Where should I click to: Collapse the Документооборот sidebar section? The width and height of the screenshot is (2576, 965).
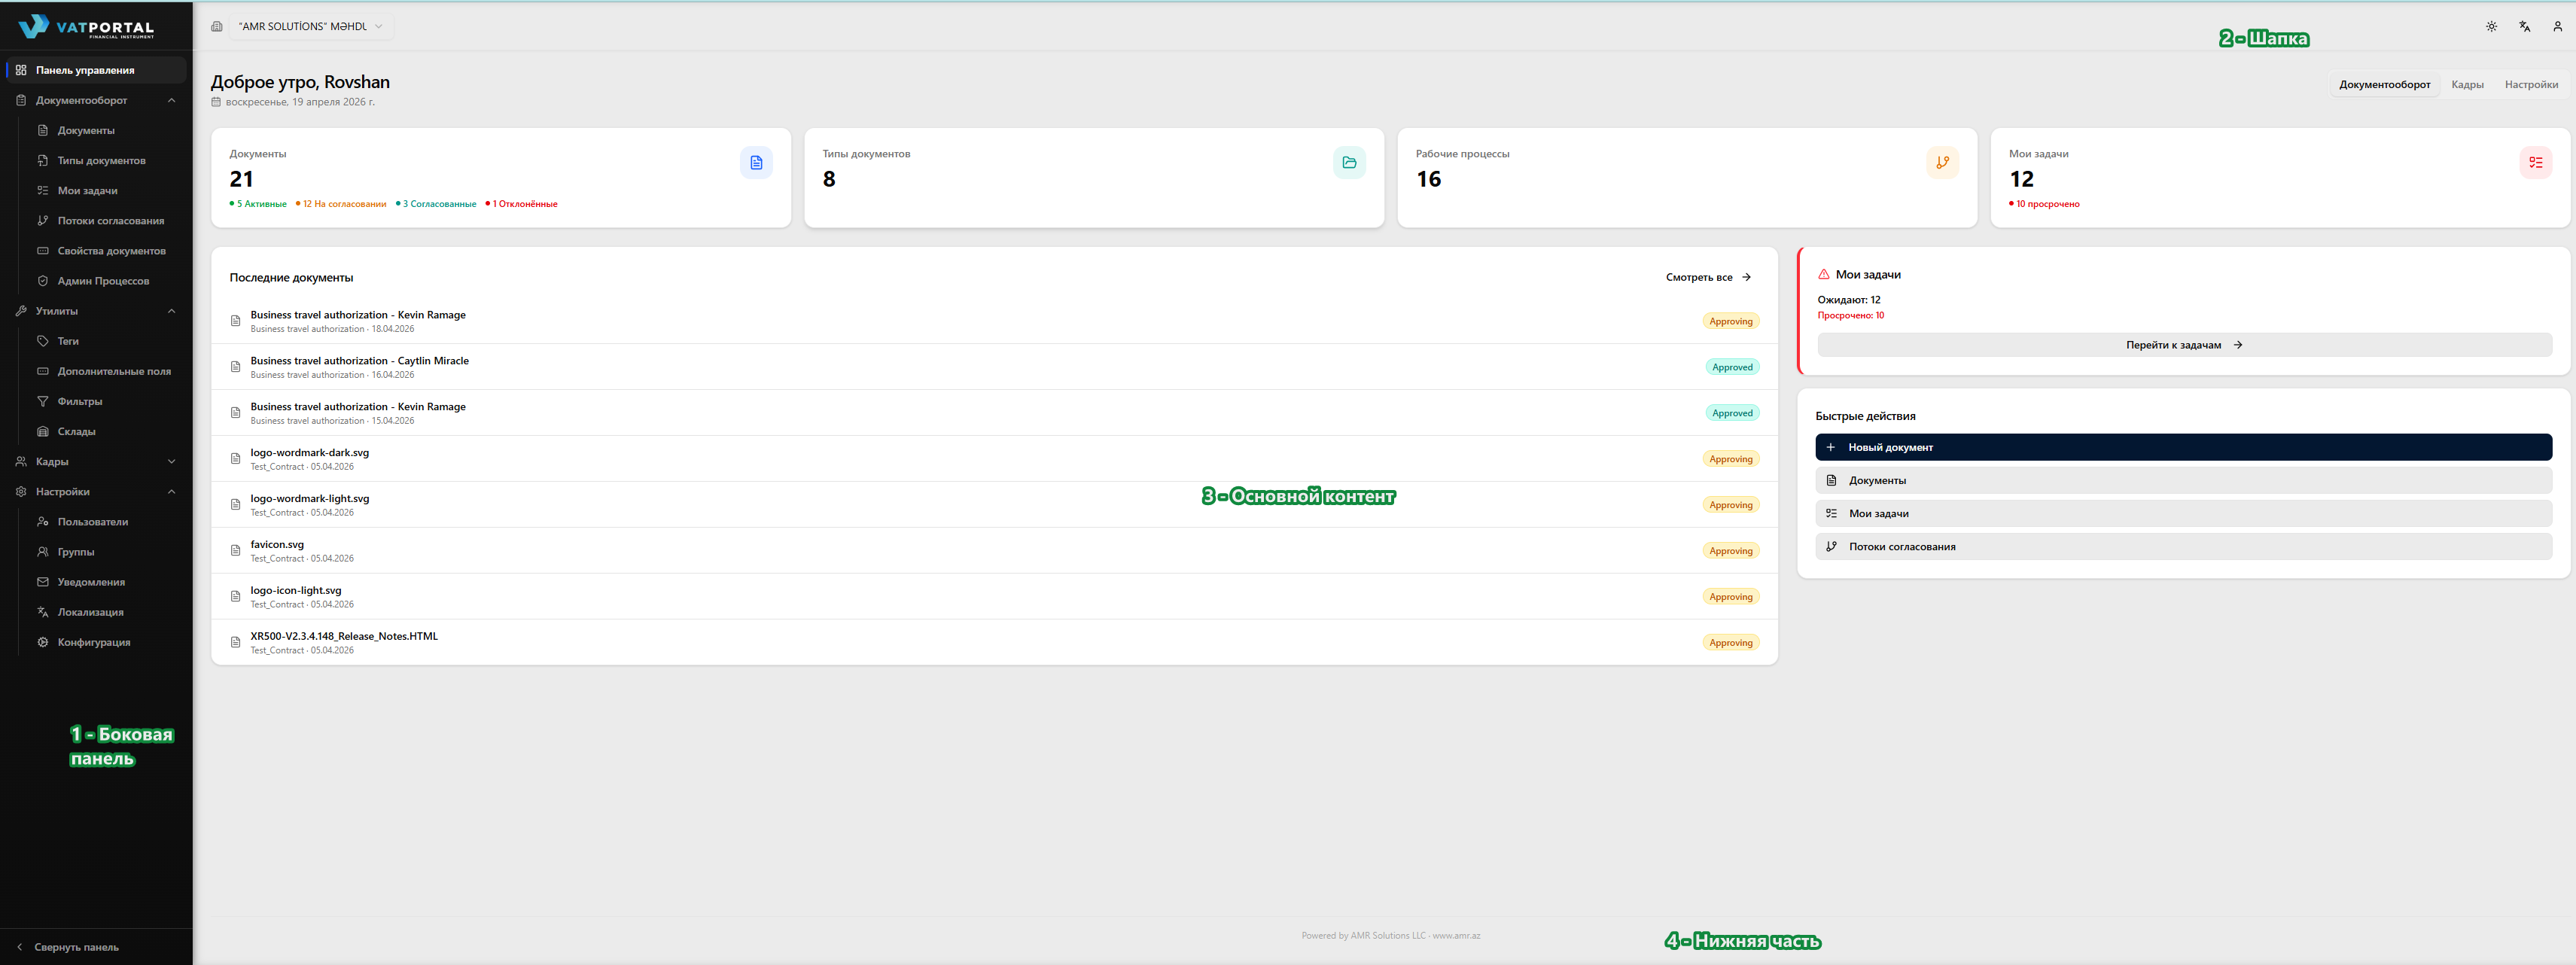click(171, 100)
